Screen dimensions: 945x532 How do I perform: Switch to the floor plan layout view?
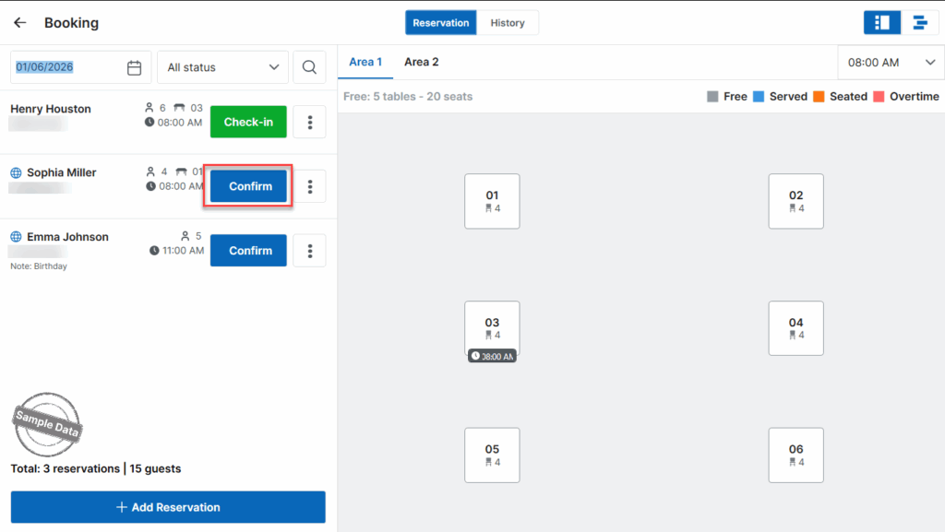(881, 23)
